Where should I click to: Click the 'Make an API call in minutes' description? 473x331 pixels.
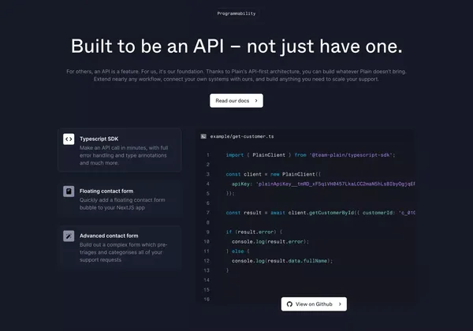pos(124,155)
